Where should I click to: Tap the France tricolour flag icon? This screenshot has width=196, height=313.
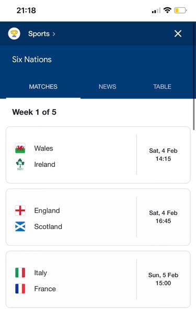tap(20, 288)
